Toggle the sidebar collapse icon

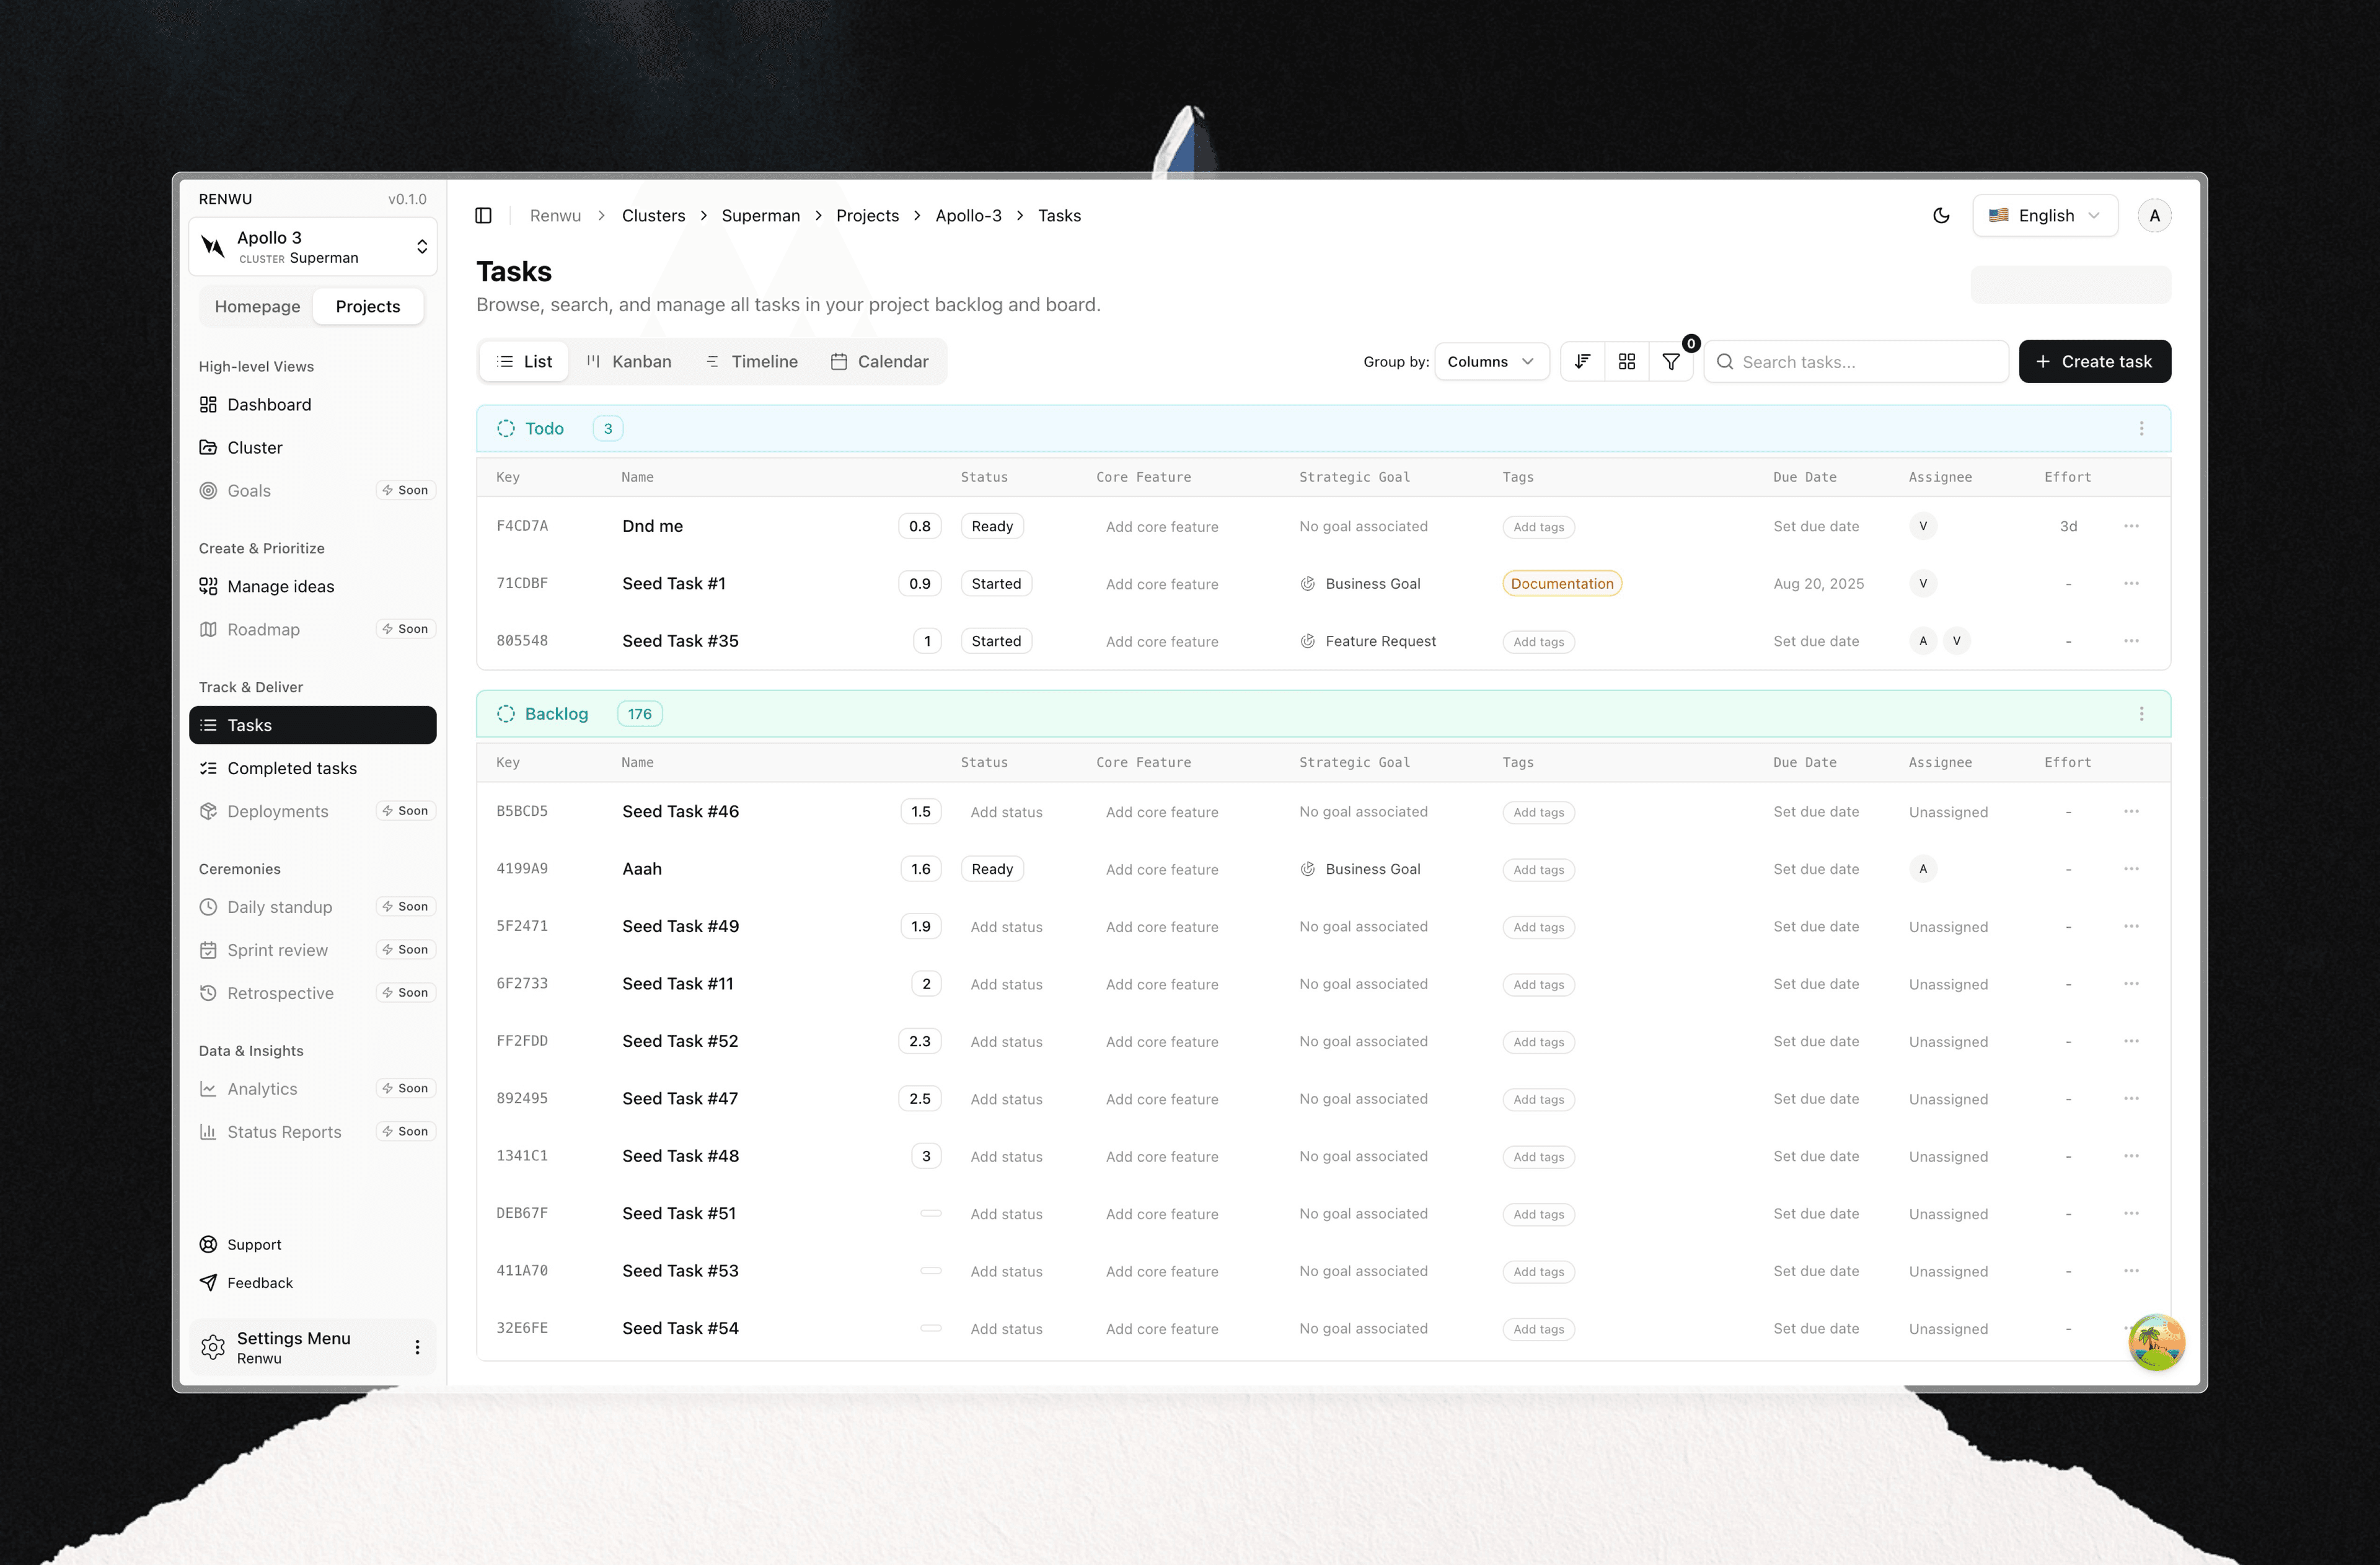pyautogui.click(x=484, y=215)
